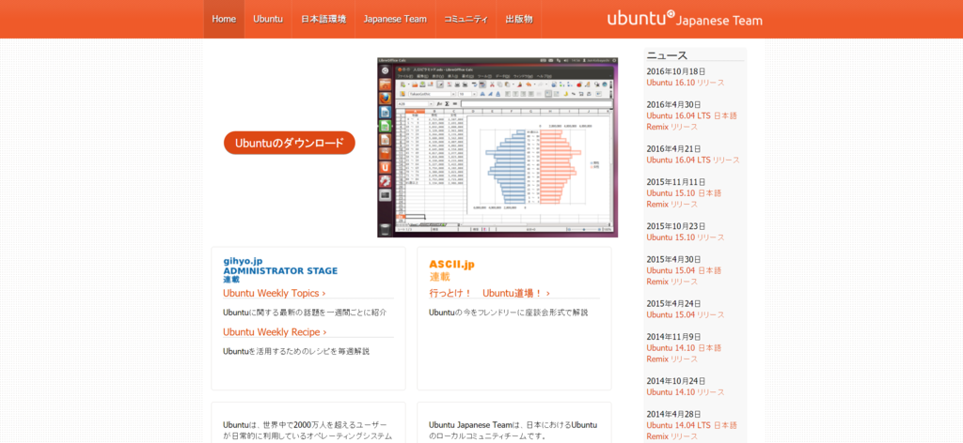Open the Ubuntu 16.10 リリース news link
This screenshot has height=443, width=963.
[x=686, y=83]
